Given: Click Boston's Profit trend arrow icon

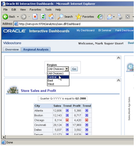Looking at the screenshot, I should [x=87, y=115].
